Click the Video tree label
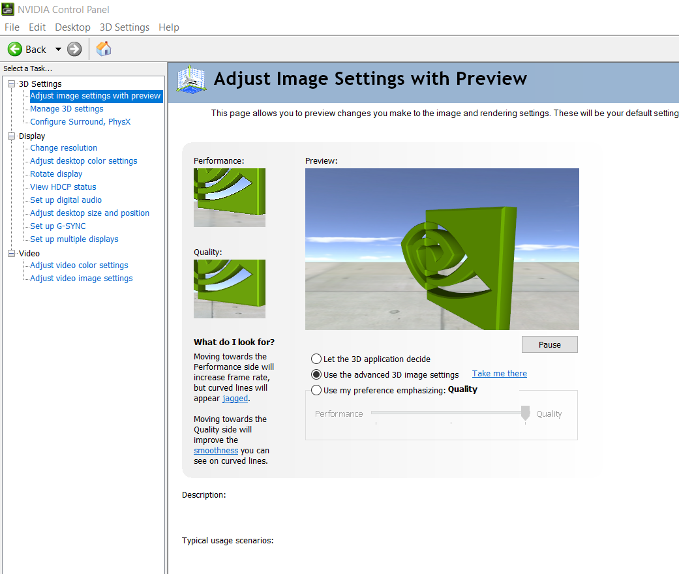The width and height of the screenshot is (679, 574). click(29, 254)
